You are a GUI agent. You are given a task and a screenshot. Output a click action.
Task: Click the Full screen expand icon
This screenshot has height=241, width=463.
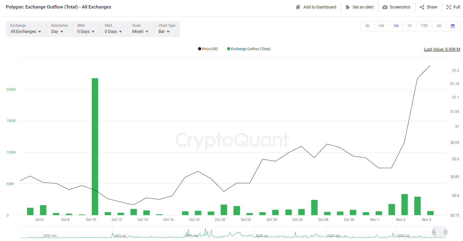click(449, 7)
